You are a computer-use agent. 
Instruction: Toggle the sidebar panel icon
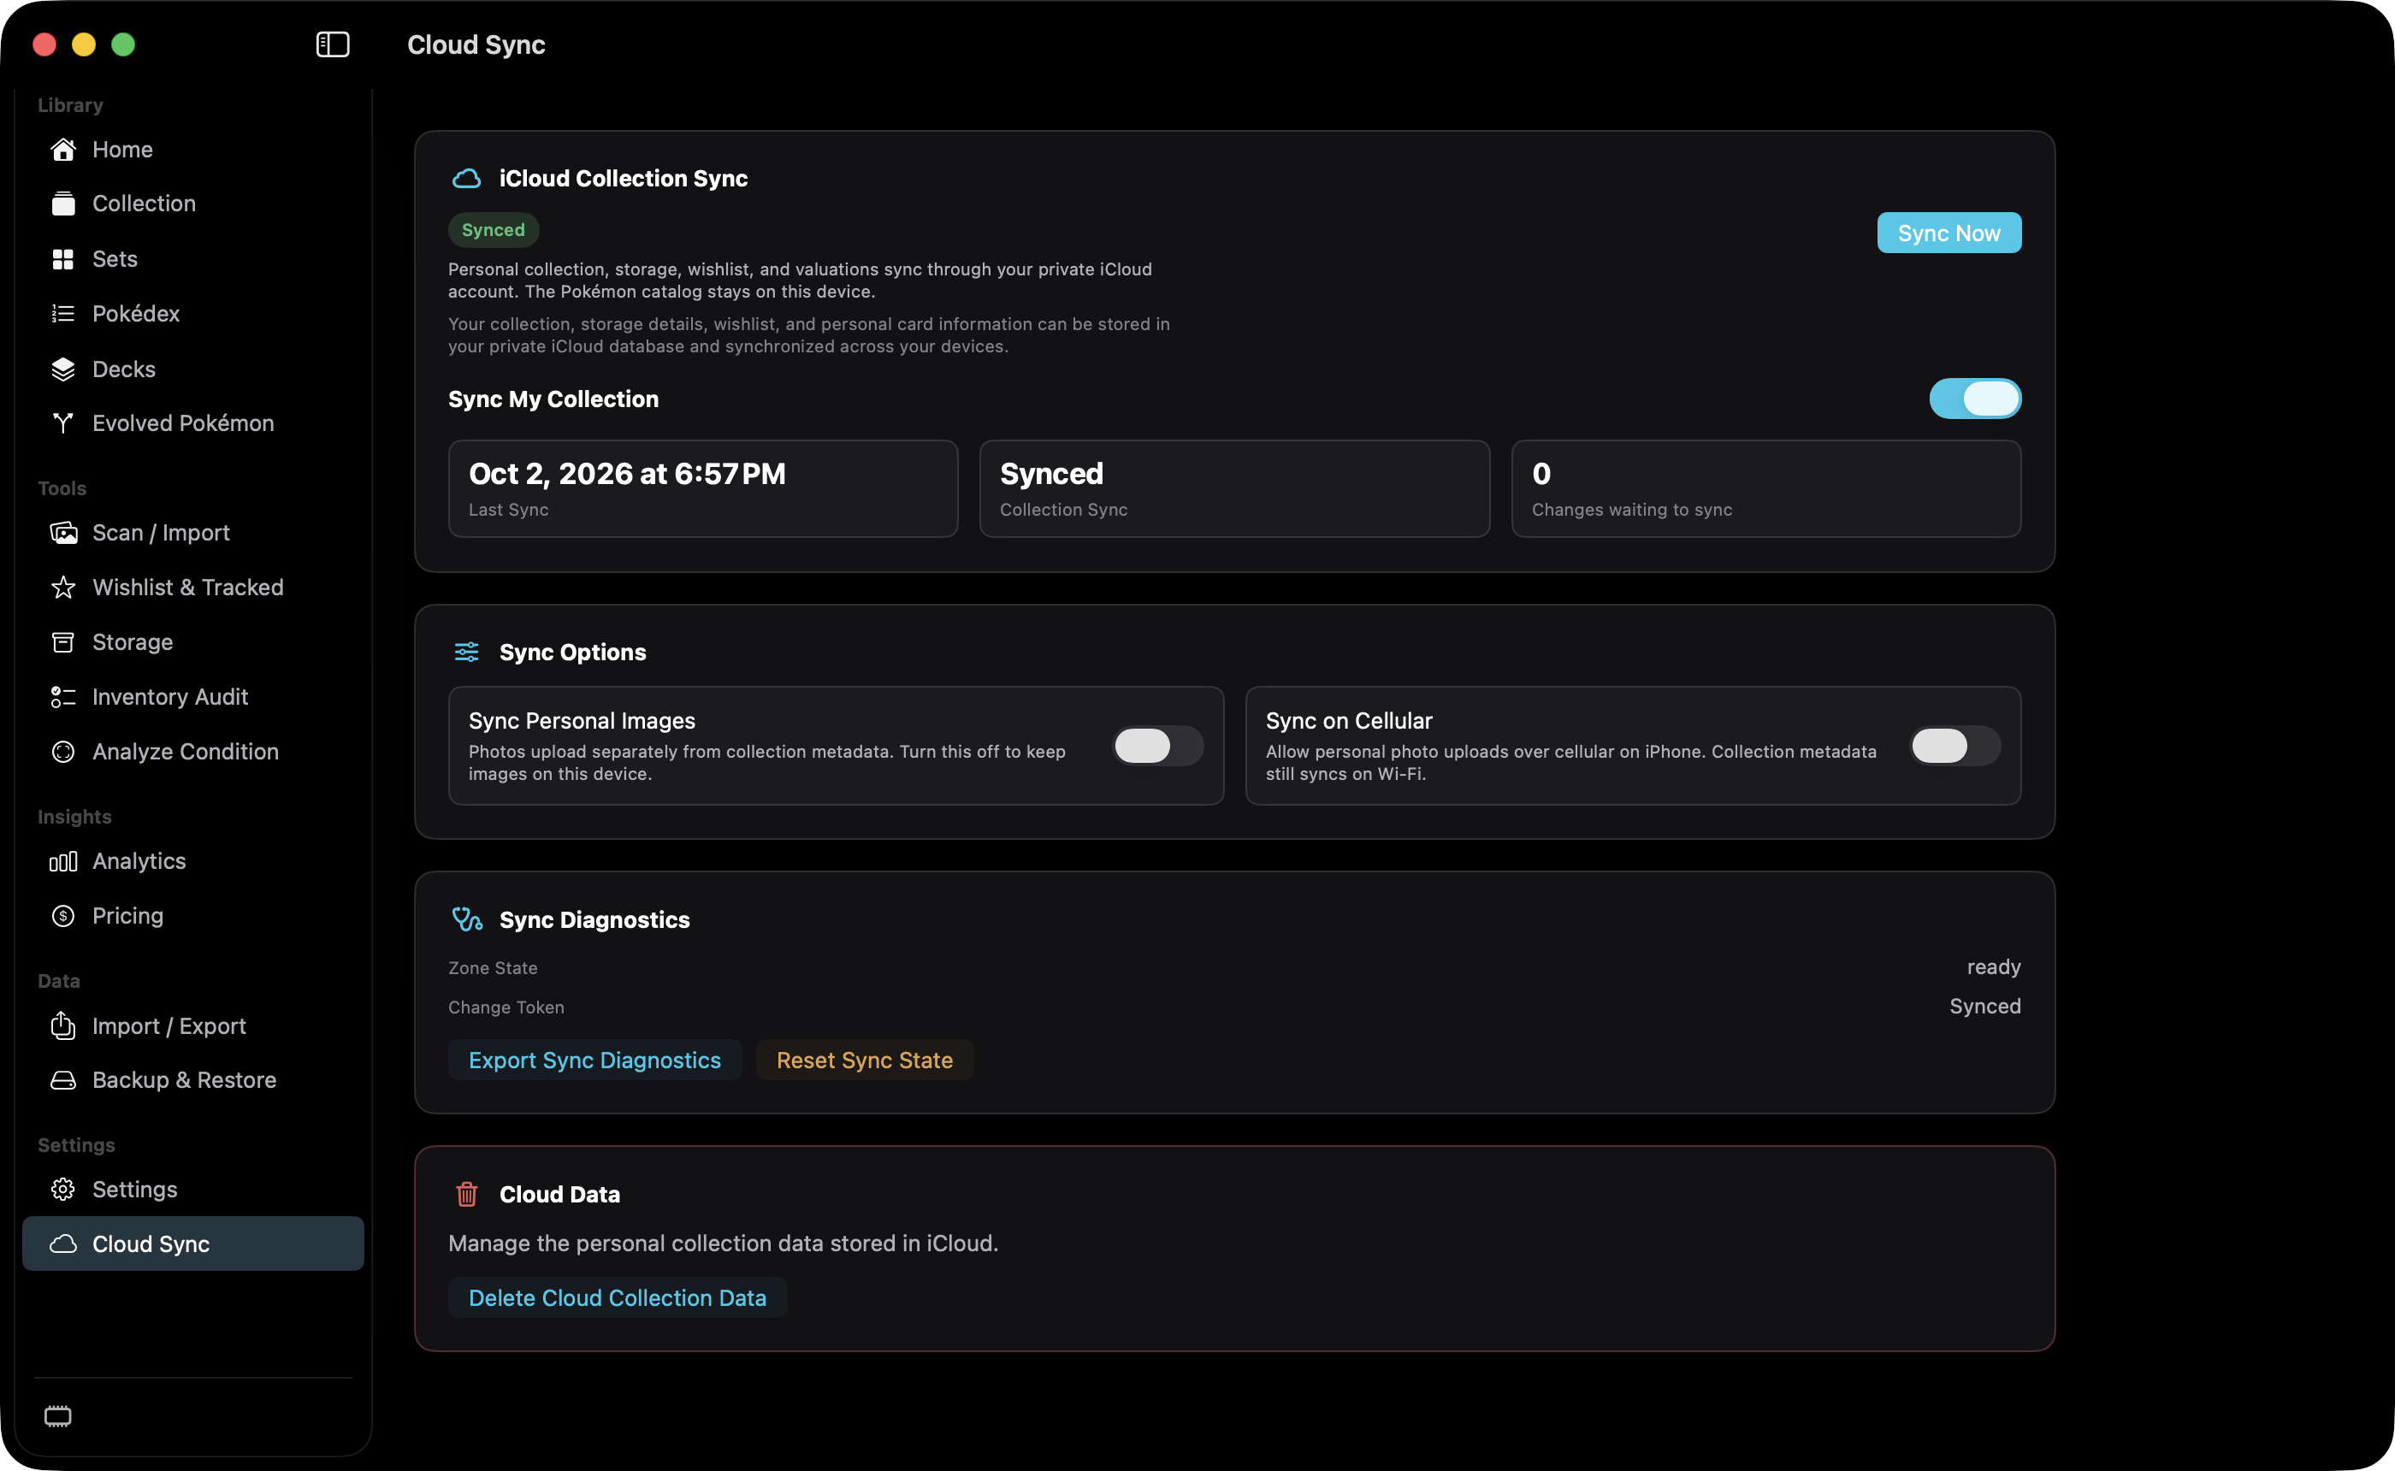[x=333, y=44]
